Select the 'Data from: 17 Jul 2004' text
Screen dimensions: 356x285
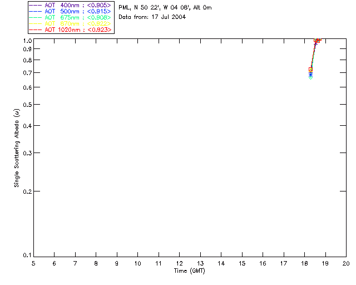[x=152, y=17]
